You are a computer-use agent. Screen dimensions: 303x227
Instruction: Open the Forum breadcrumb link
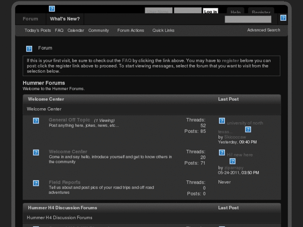[45, 48]
